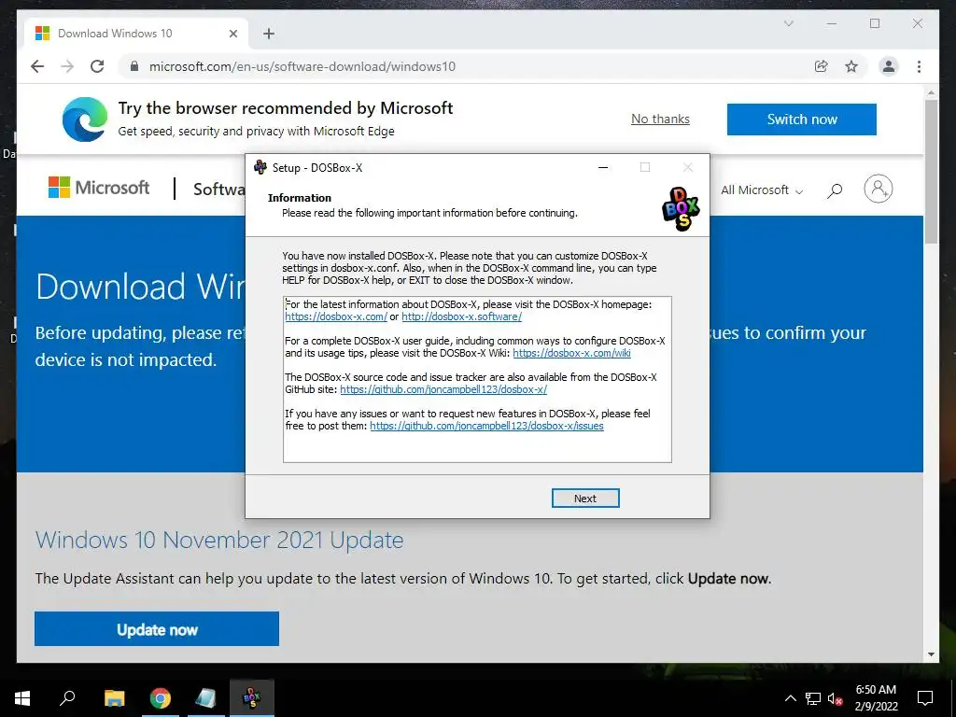Click the Microsoft Edge logo in banner

(85, 119)
